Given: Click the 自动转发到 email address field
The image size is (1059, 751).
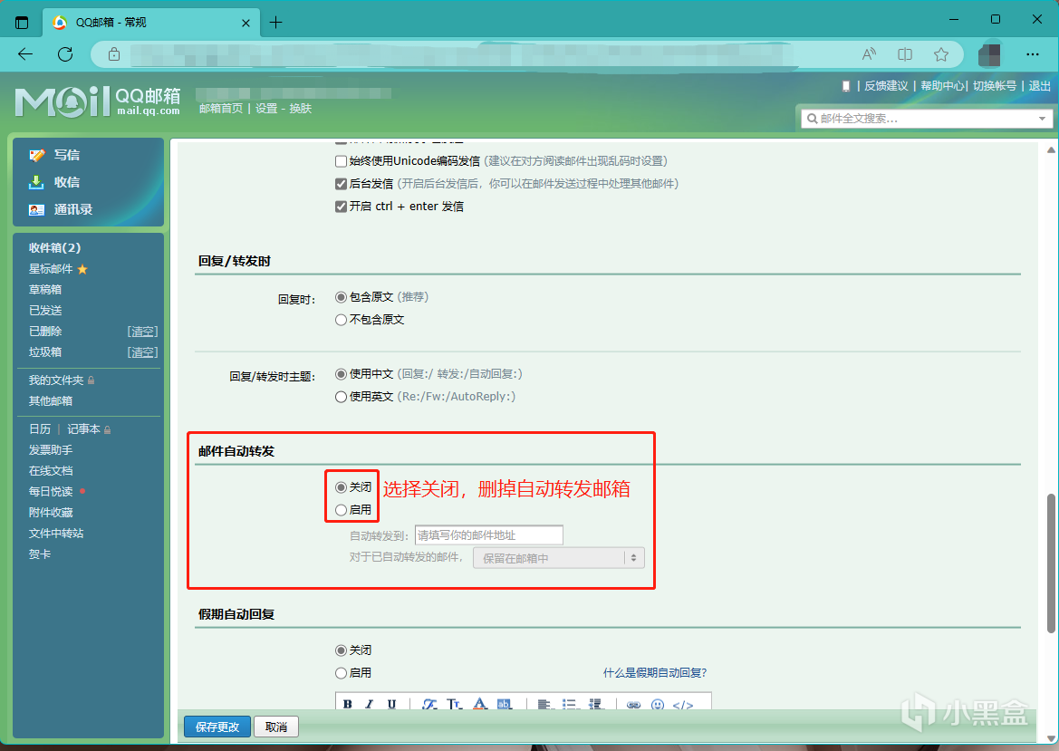Looking at the screenshot, I should coord(488,534).
